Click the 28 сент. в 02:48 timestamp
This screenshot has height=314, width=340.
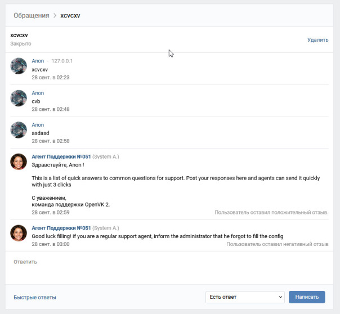click(51, 109)
